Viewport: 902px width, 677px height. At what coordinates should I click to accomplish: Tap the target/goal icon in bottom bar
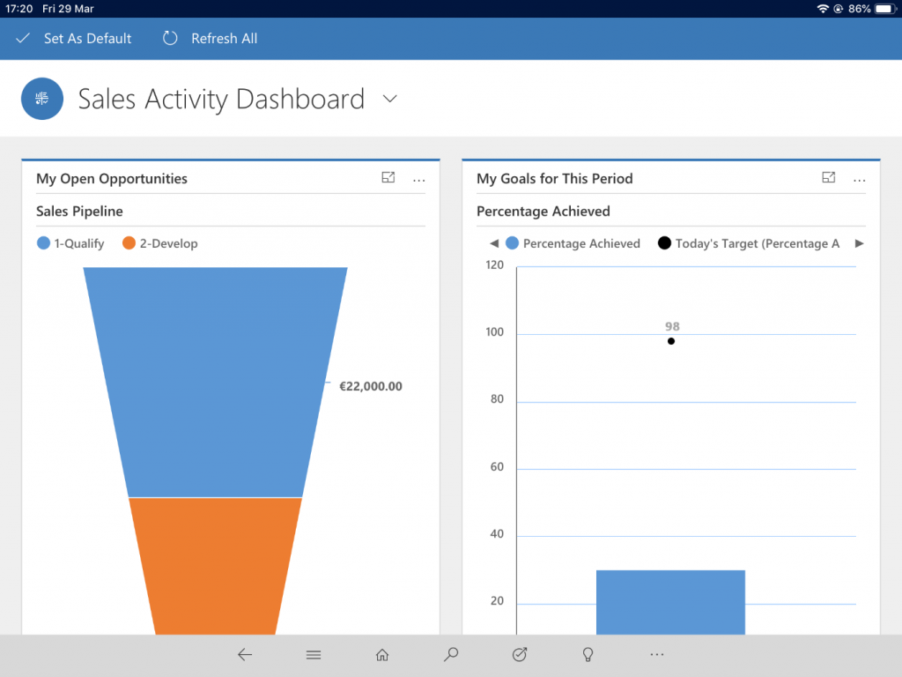coord(520,655)
